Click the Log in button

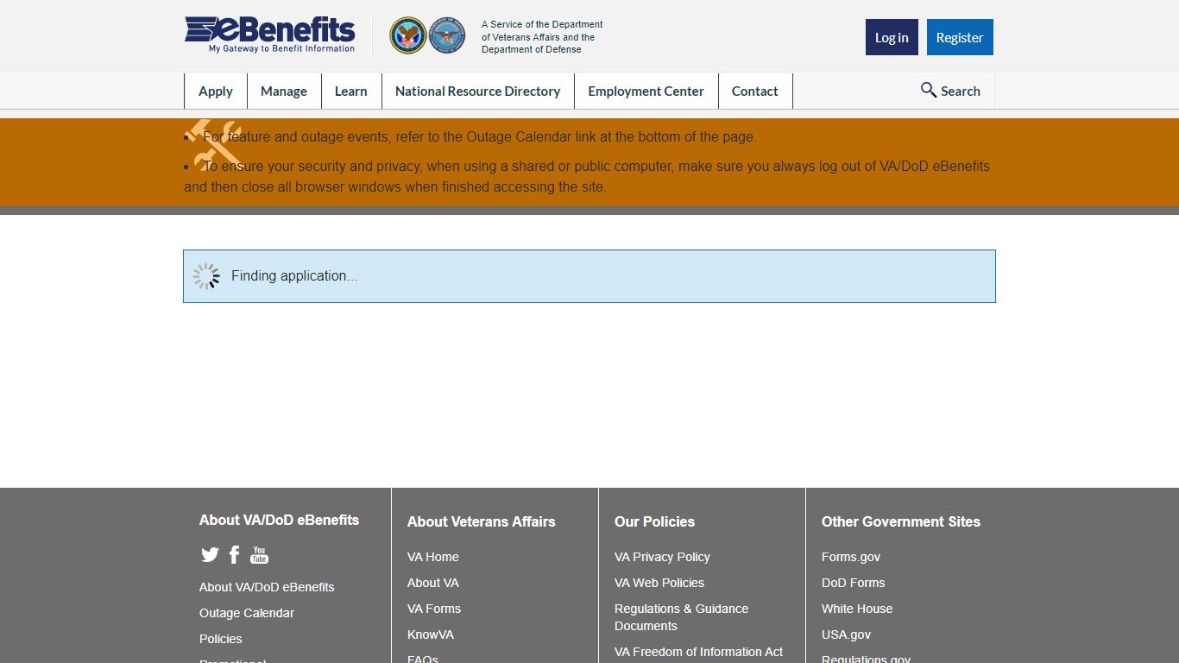coord(892,37)
